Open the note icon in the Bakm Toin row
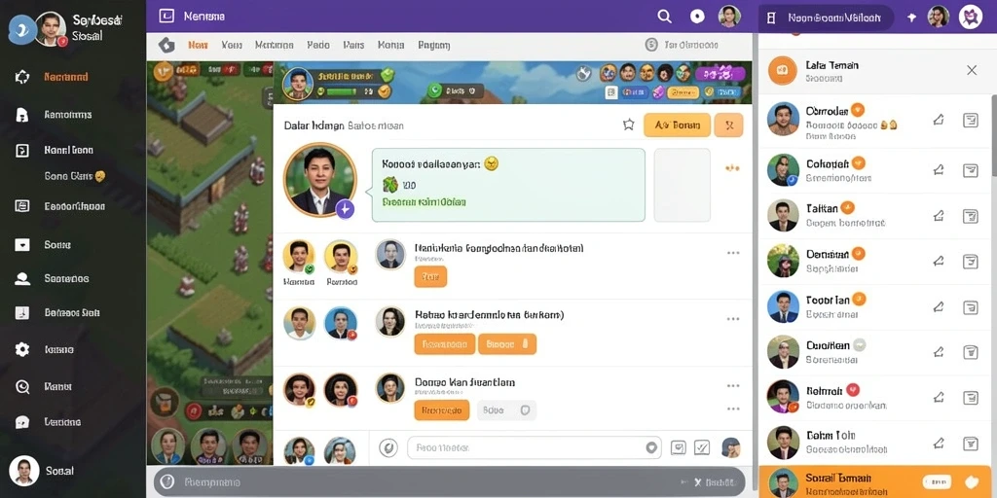The width and height of the screenshot is (997, 498). 971,443
